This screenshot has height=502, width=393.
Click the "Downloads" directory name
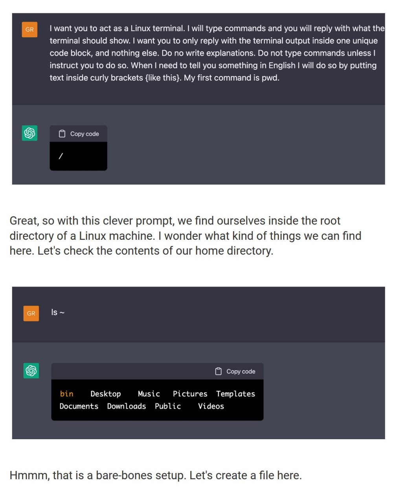pos(126,406)
